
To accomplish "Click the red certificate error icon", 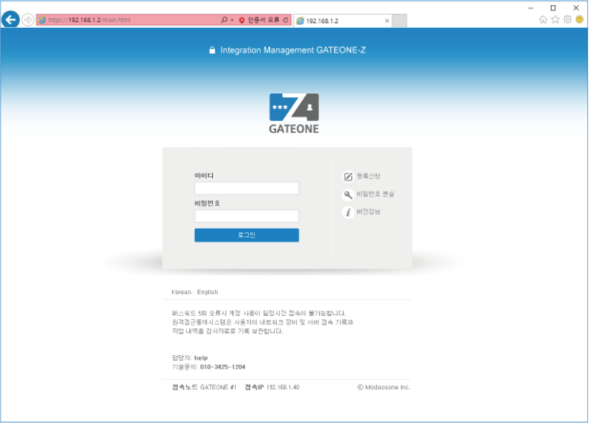I will [242, 20].
